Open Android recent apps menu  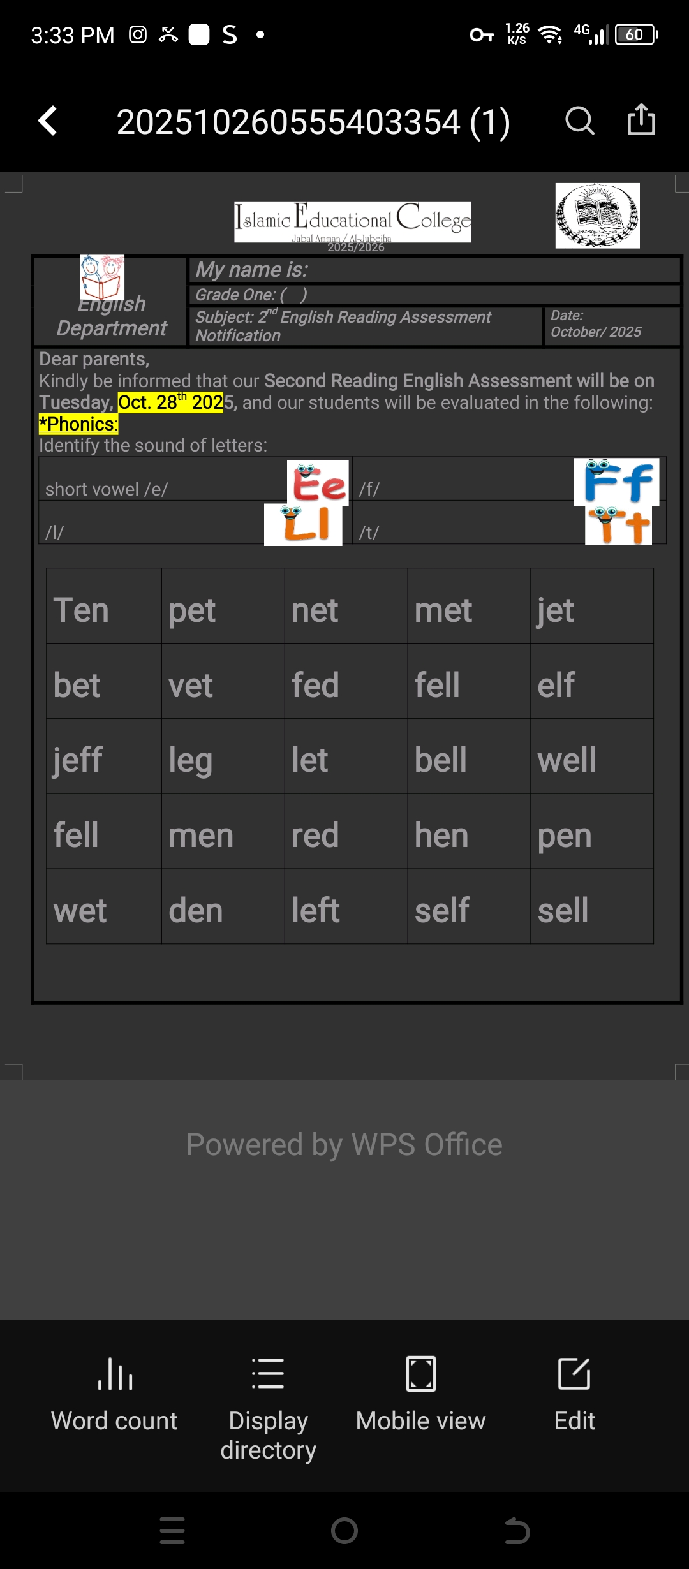(172, 1531)
